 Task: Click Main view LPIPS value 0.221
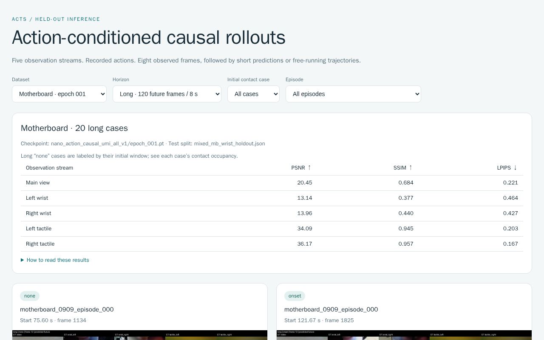point(510,183)
